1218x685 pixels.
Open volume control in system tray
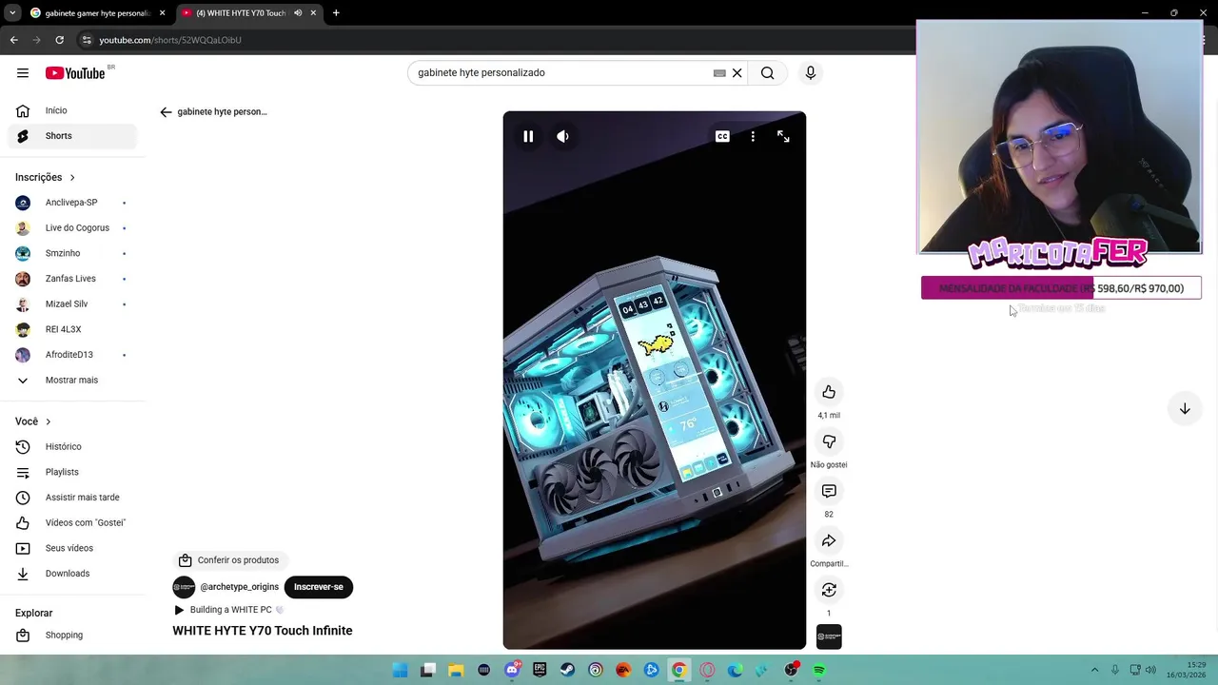pyautogui.click(x=1150, y=670)
